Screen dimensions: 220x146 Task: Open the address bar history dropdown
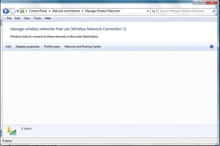click(148, 11)
